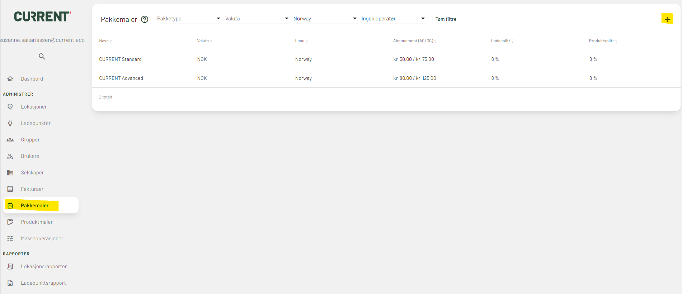This screenshot has height=294, width=682.
Task: Click the Pakkemaler package icon
Action: [10, 206]
